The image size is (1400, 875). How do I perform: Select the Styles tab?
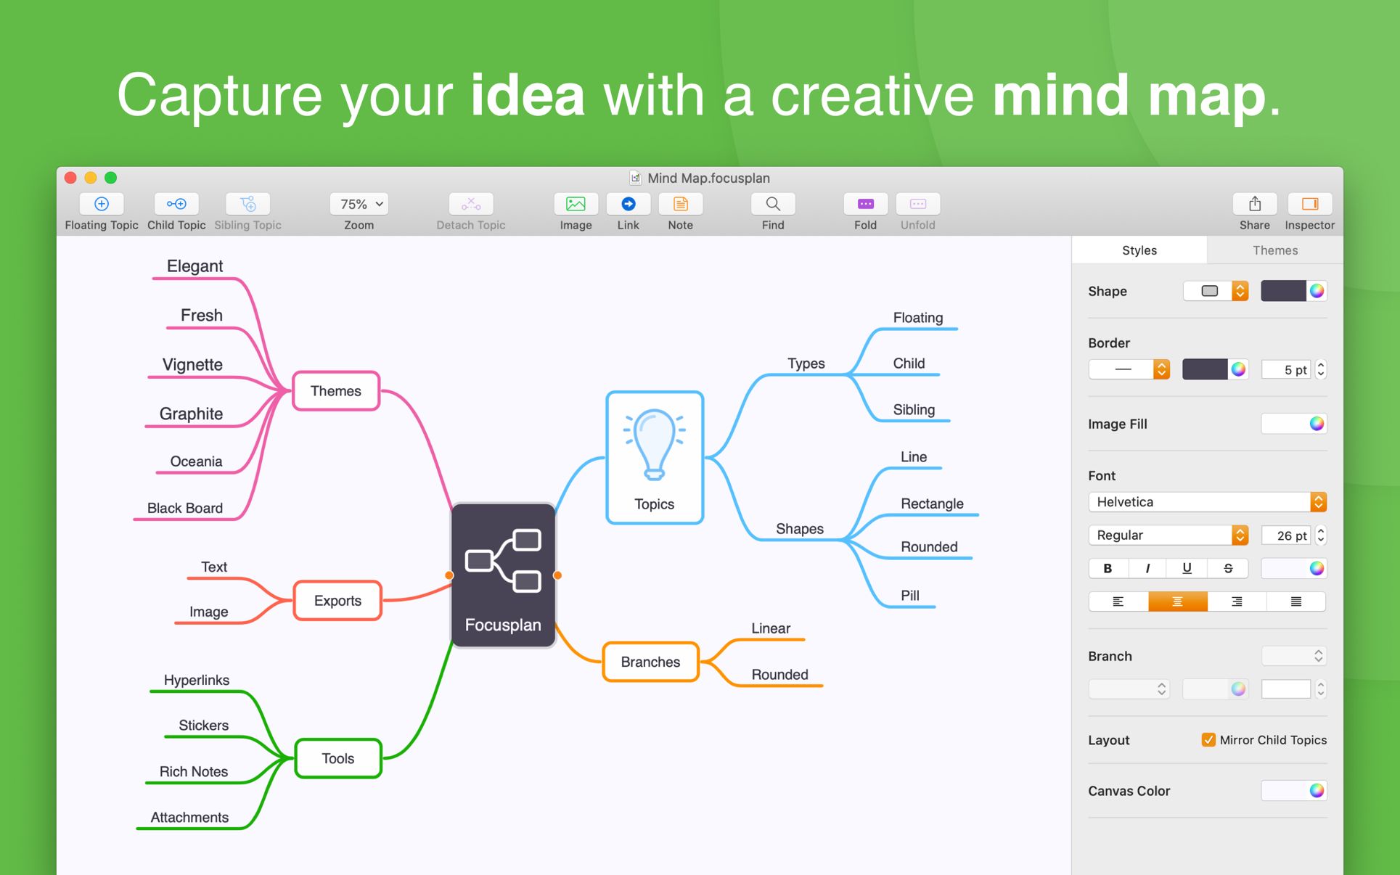(1139, 250)
